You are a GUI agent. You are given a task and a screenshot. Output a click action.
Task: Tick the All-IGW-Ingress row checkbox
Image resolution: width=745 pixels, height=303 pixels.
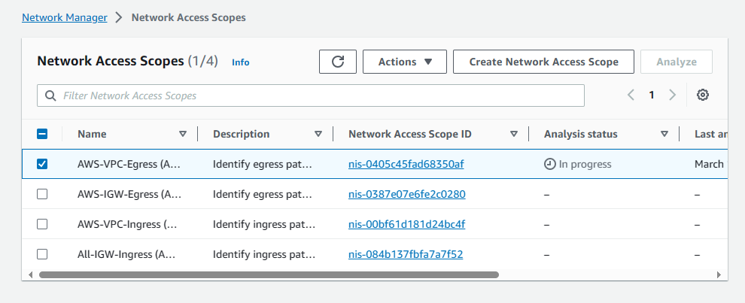(42, 254)
